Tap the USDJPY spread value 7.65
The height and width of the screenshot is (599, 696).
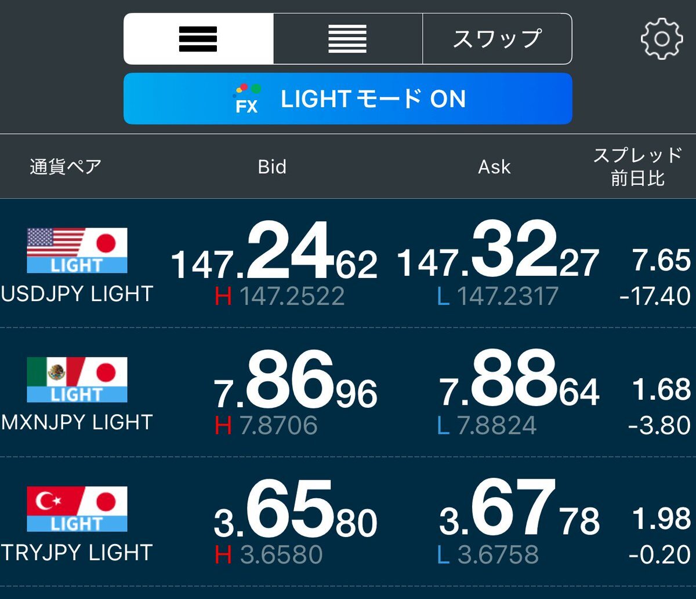pos(662,260)
